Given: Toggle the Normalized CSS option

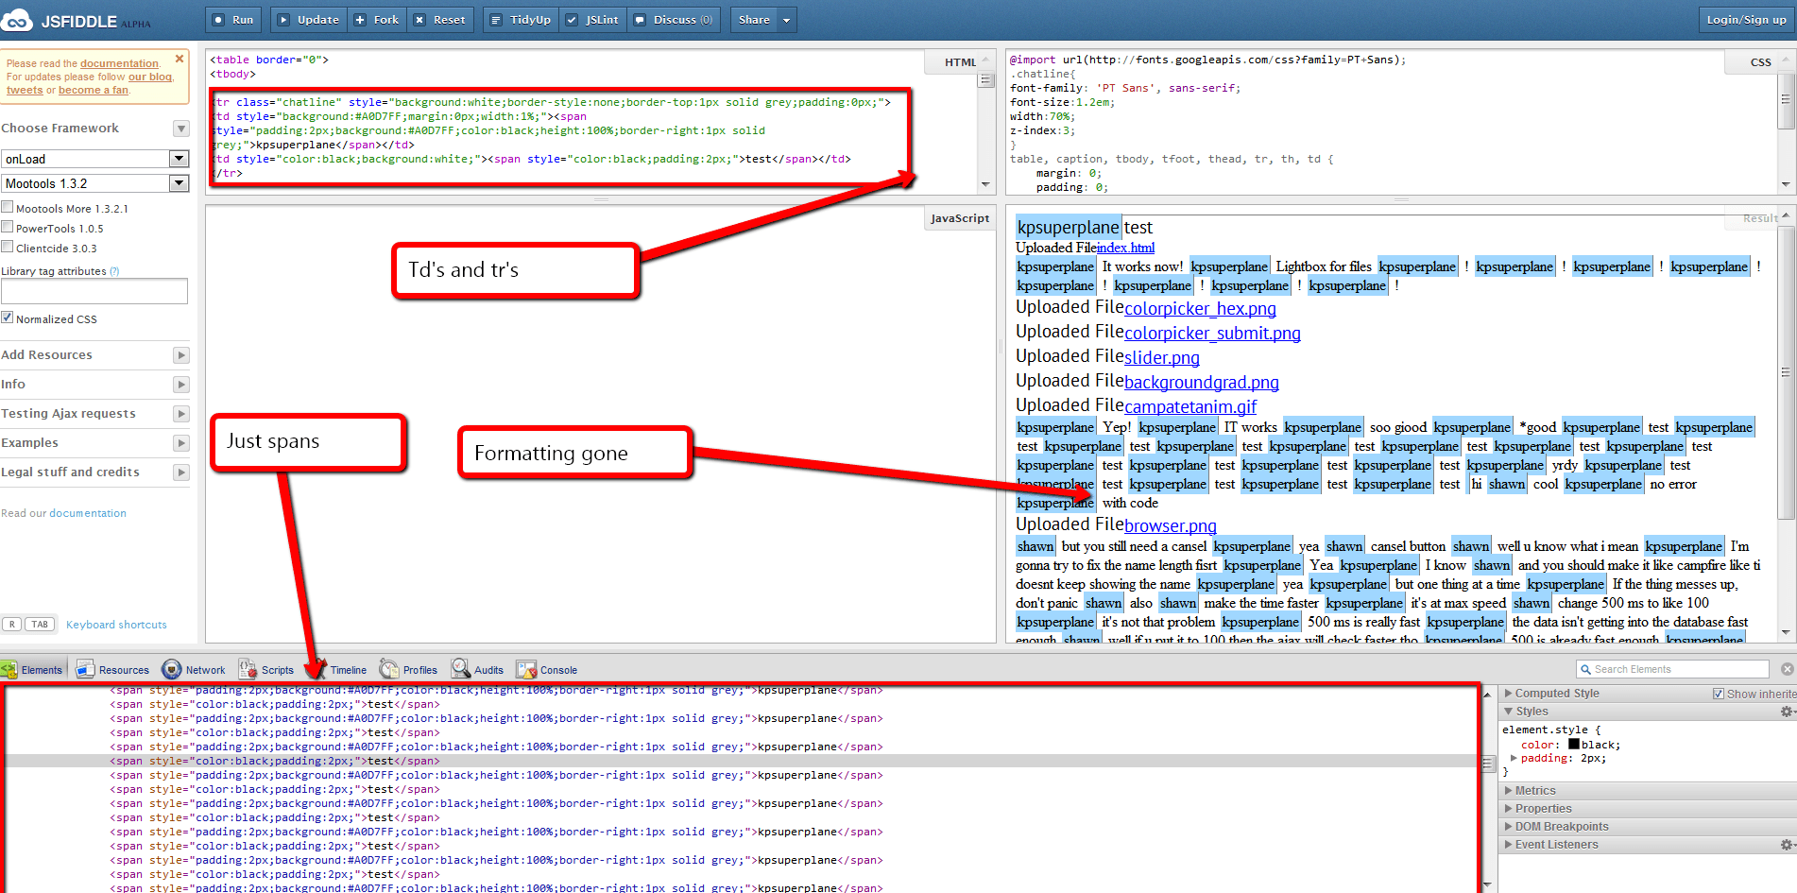Looking at the screenshot, I should coord(9,318).
